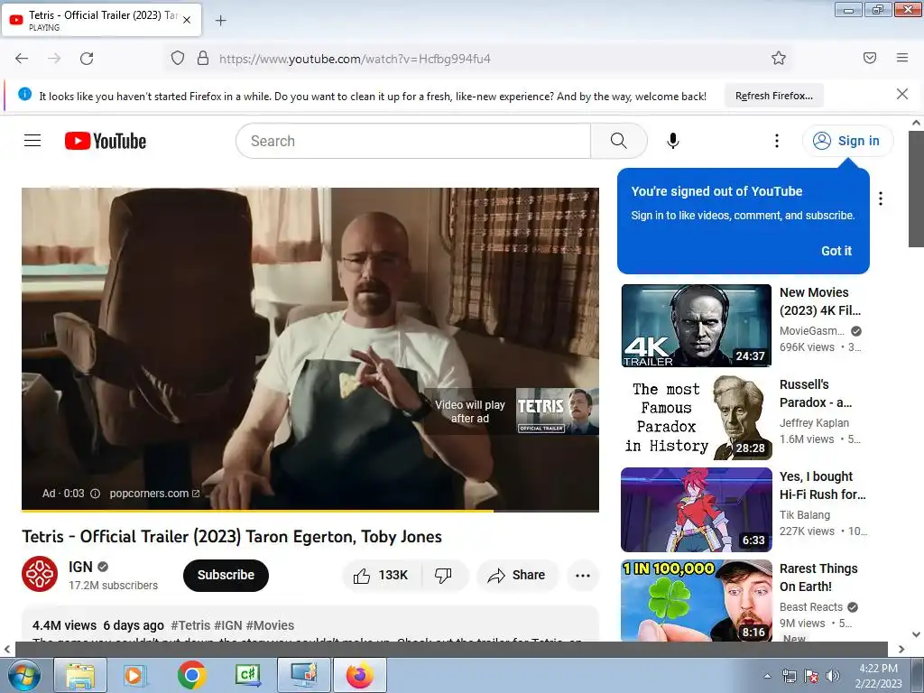Image resolution: width=924 pixels, height=693 pixels.
Task: Open Most Famous Paradox video thumbnail
Action: 696,418
